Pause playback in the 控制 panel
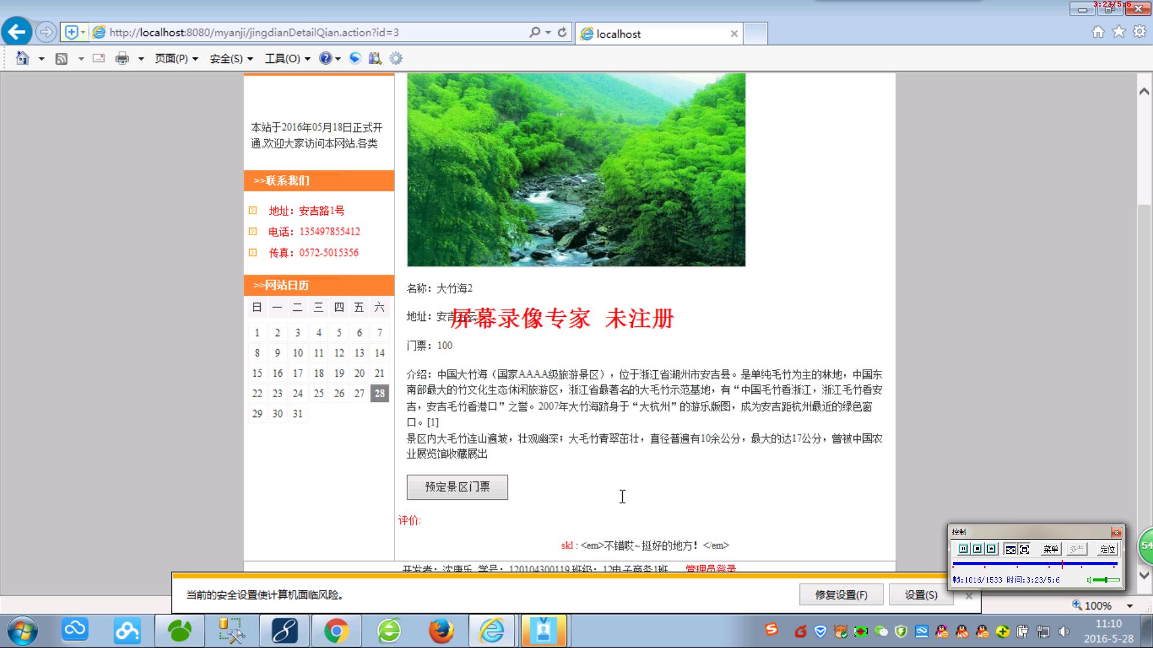Screen dimensions: 1153x648 click(963, 549)
